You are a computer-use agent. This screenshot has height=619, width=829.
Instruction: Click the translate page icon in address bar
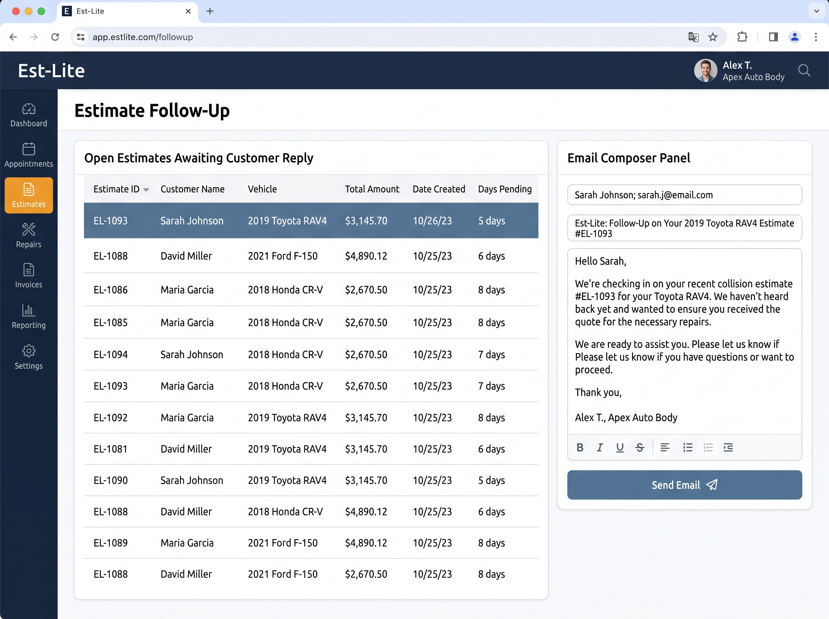[x=693, y=37]
